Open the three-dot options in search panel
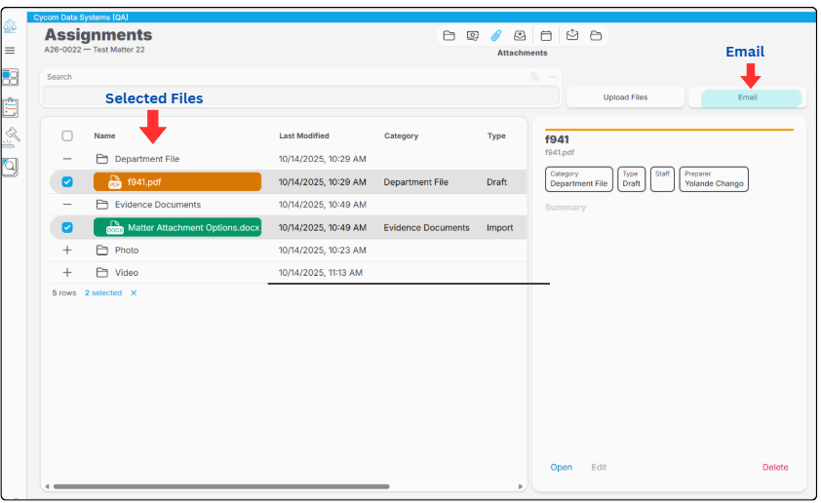The image size is (821, 503). pyautogui.click(x=552, y=77)
